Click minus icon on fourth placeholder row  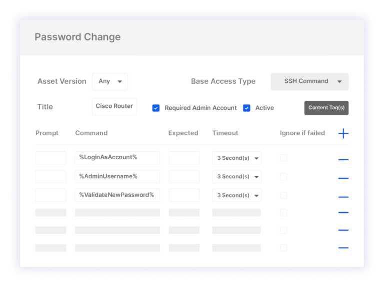click(343, 213)
